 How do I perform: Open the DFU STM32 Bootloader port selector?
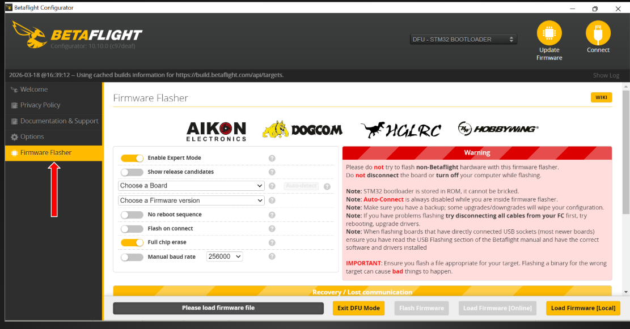[463, 40]
